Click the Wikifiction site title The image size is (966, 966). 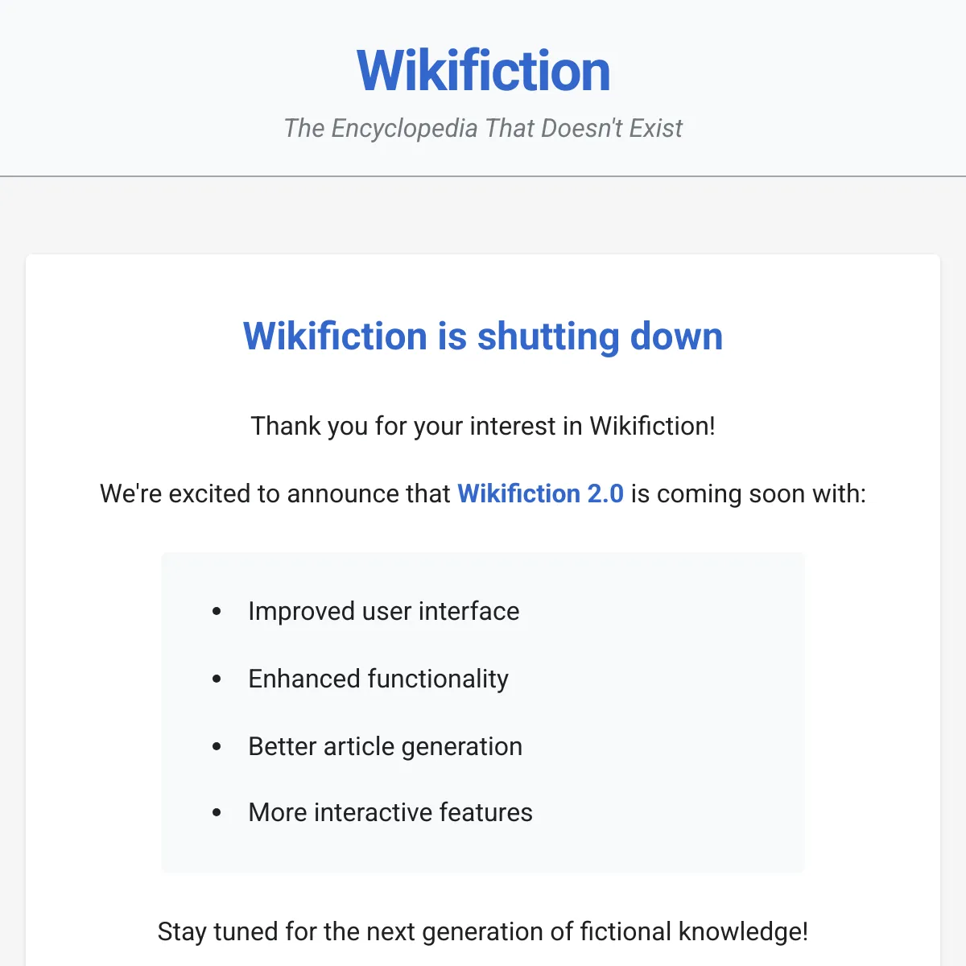tap(483, 71)
